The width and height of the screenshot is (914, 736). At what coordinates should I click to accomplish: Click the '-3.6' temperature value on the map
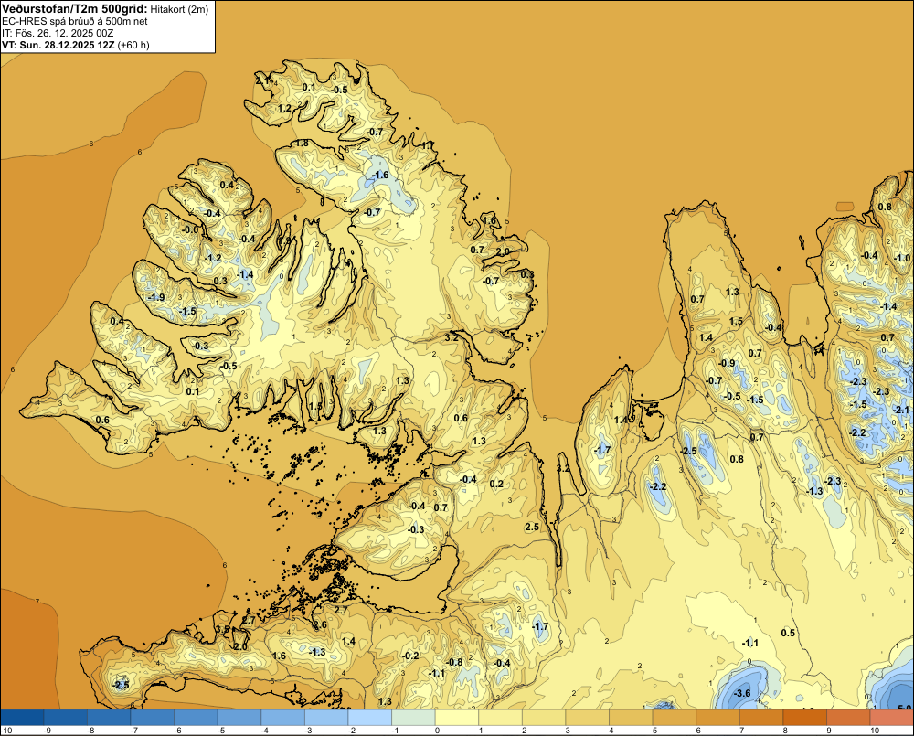coord(742,693)
